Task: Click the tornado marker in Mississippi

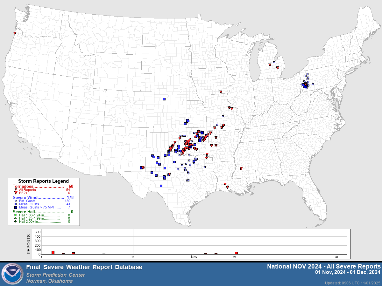Action: (x=241, y=168)
